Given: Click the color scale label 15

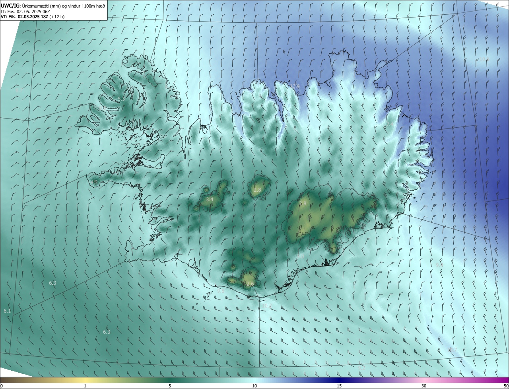Looking at the screenshot, I should [x=339, y=386].
